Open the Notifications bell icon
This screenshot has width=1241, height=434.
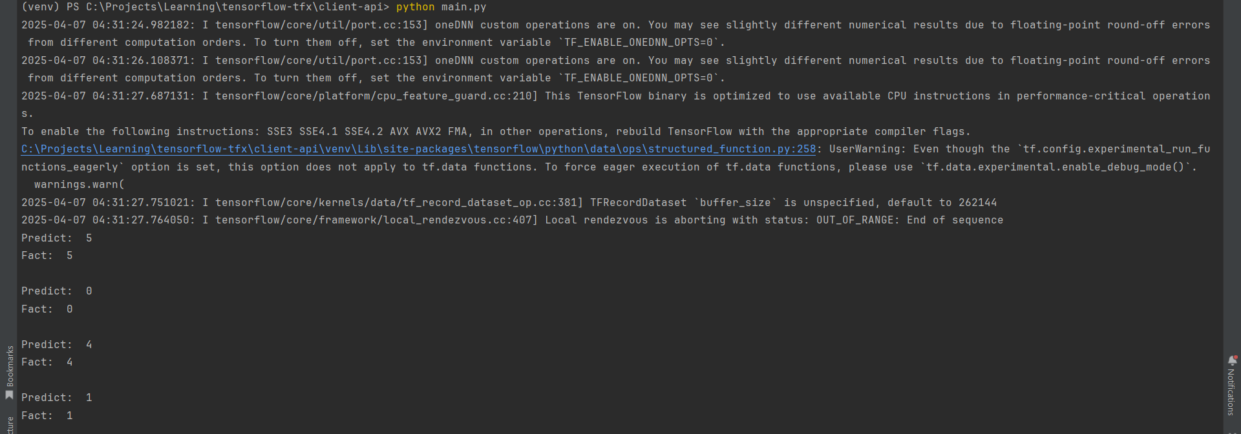pos(1232,360)
